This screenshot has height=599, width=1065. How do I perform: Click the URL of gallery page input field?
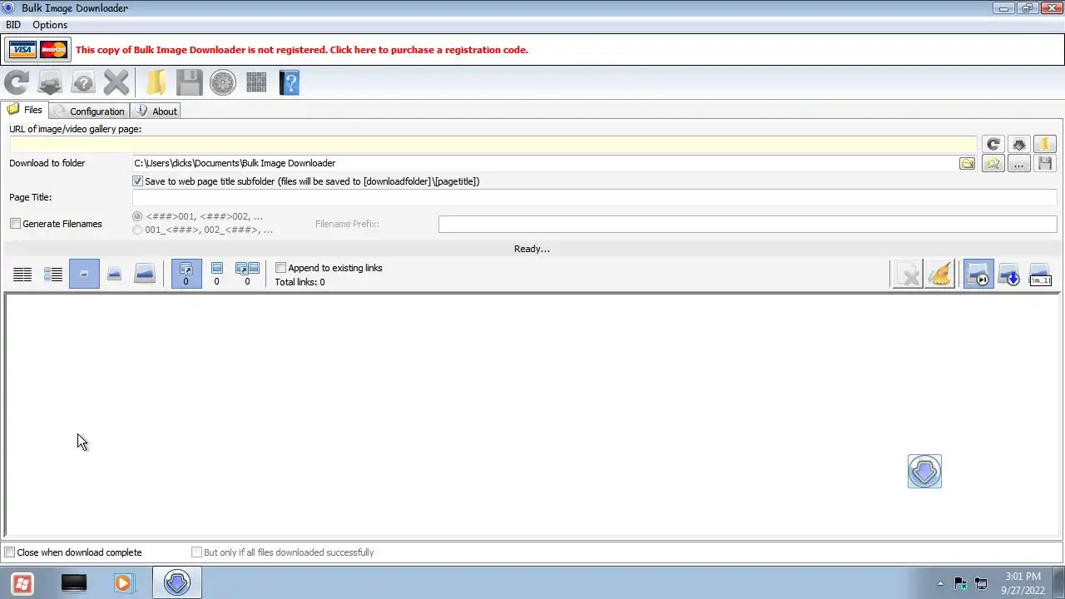point(493,145)
